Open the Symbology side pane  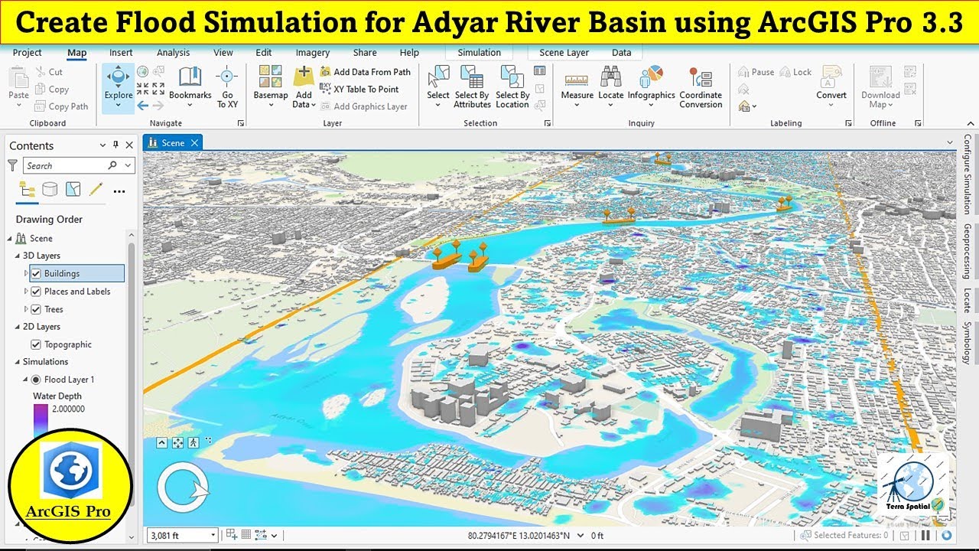click(x=968, y=344)
